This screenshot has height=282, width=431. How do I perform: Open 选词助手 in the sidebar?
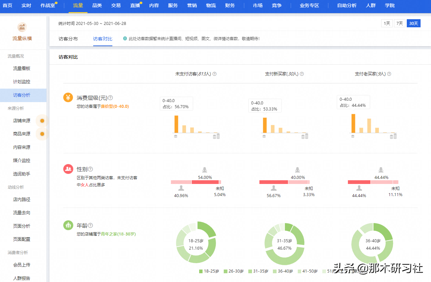(22, 174)
